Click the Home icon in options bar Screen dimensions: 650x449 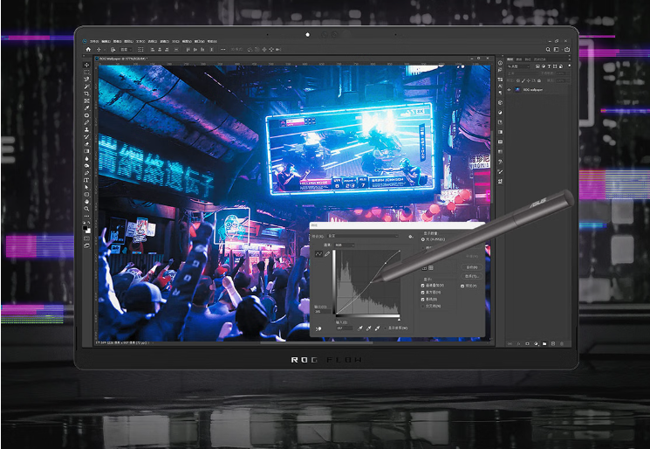[x=88, y=50]
